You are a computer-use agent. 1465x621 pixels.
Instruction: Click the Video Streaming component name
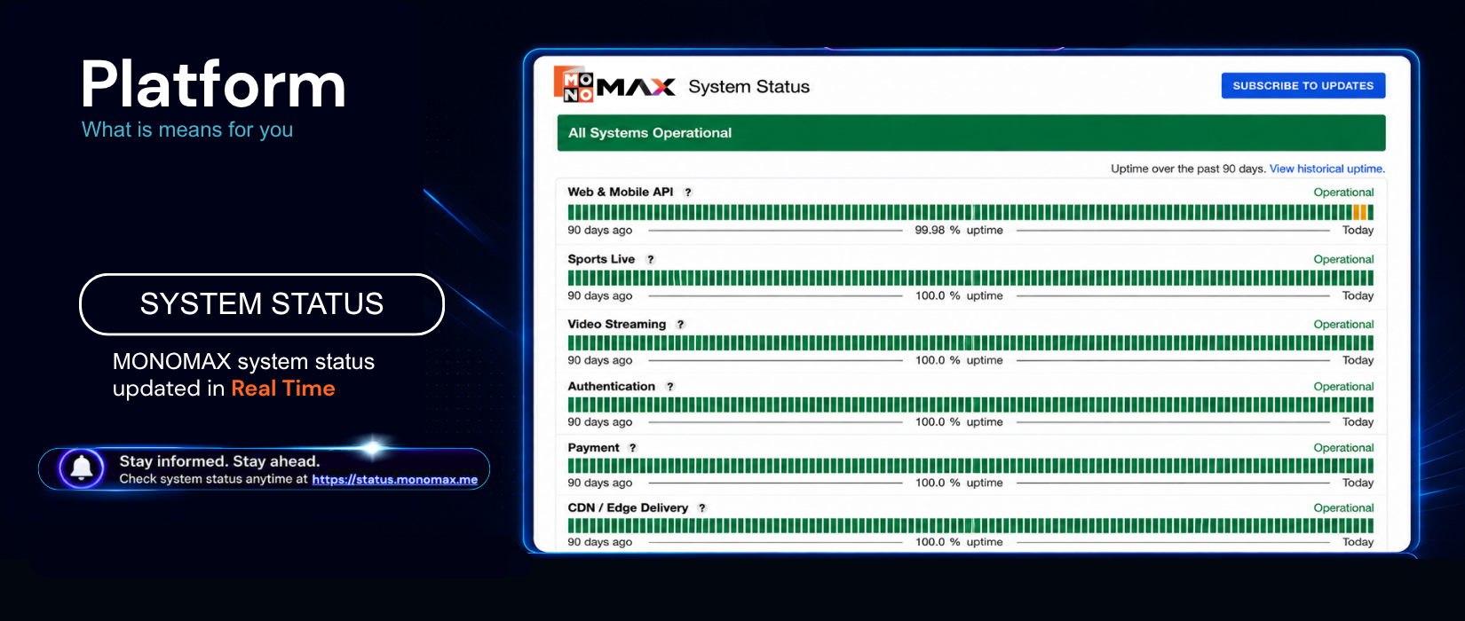point(617,324)
